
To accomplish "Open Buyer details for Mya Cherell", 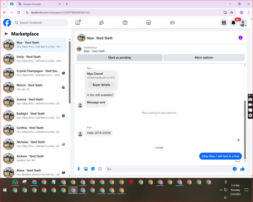I will [x=101, y=85].
